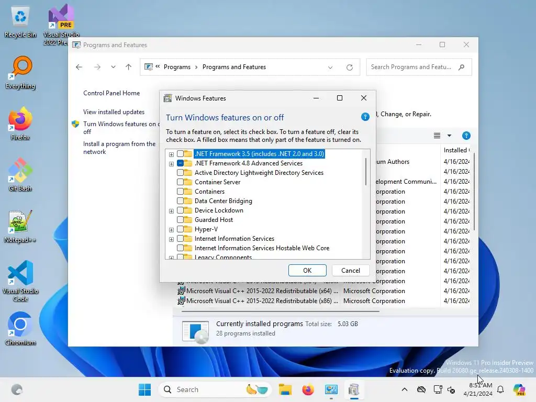Click the taskbar Search box
This screenshot has width=536, height=402.
215,389
